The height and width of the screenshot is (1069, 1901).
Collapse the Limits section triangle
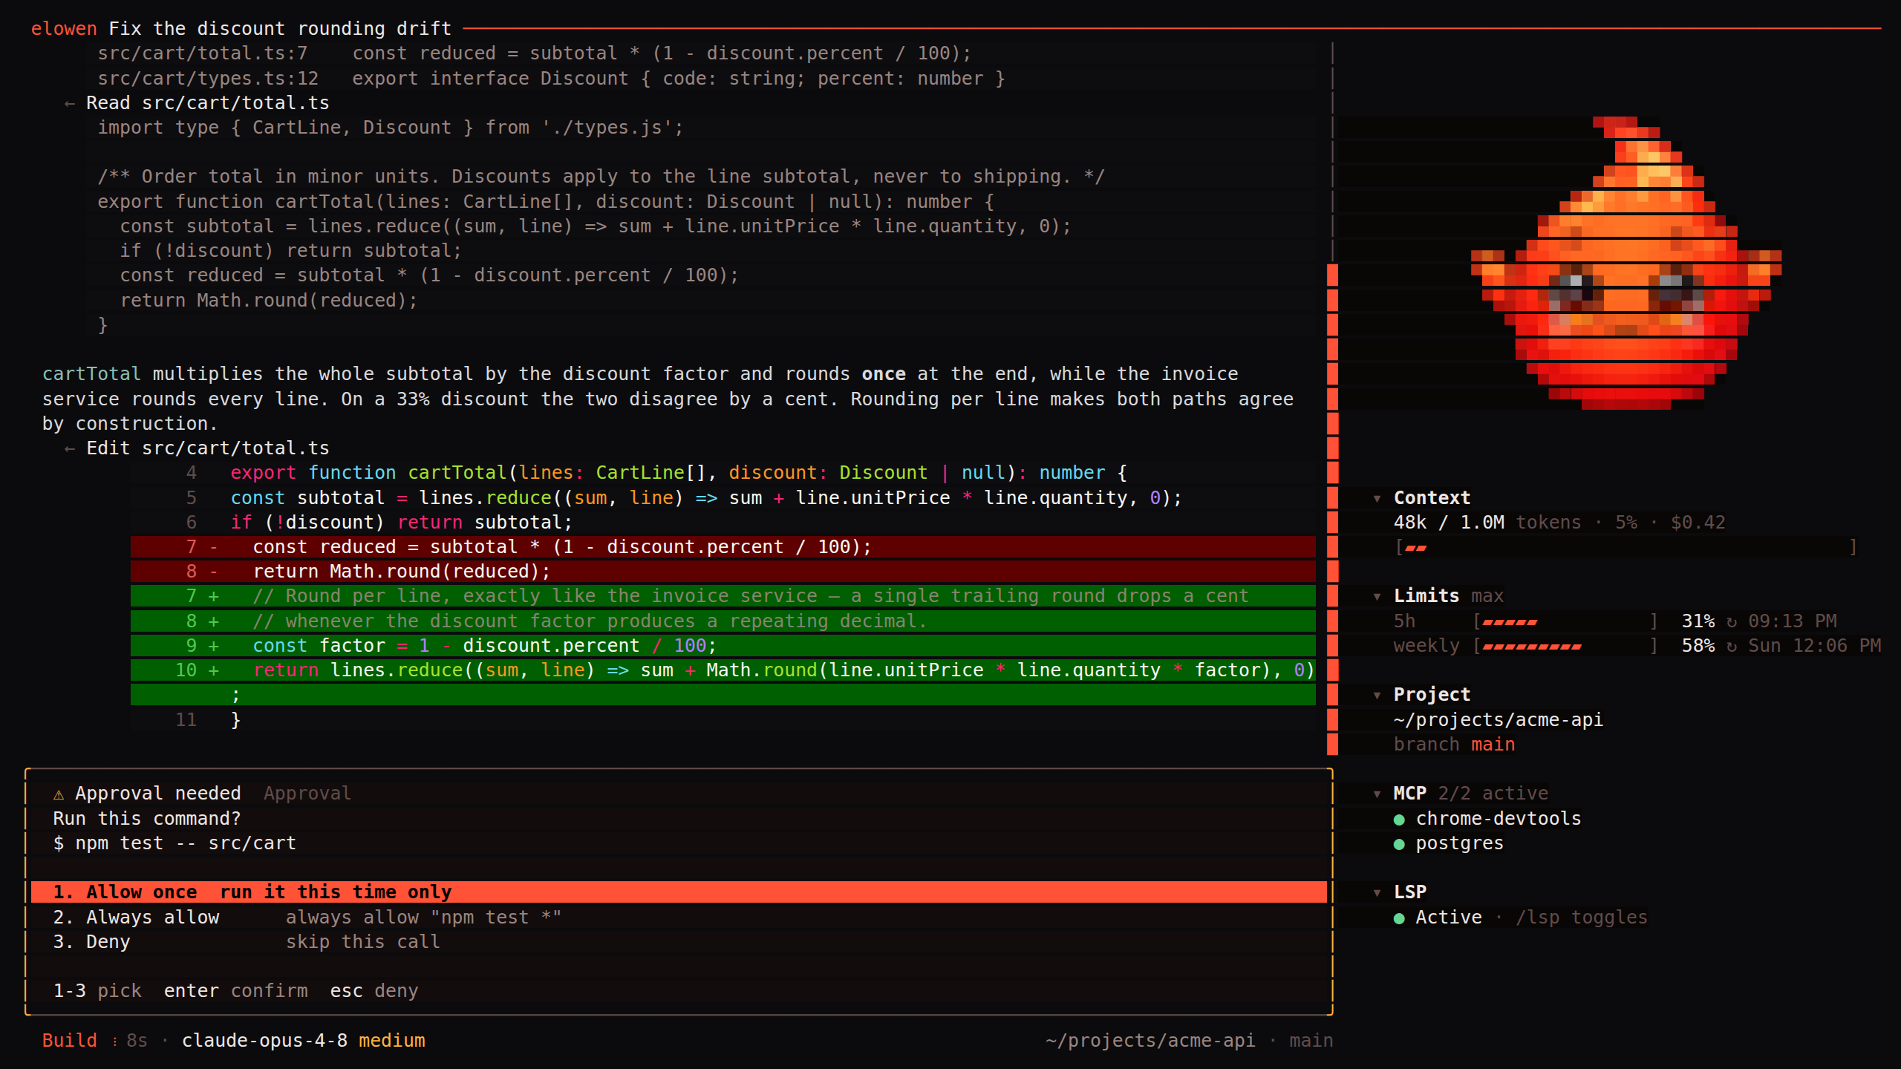(1377, 596)
